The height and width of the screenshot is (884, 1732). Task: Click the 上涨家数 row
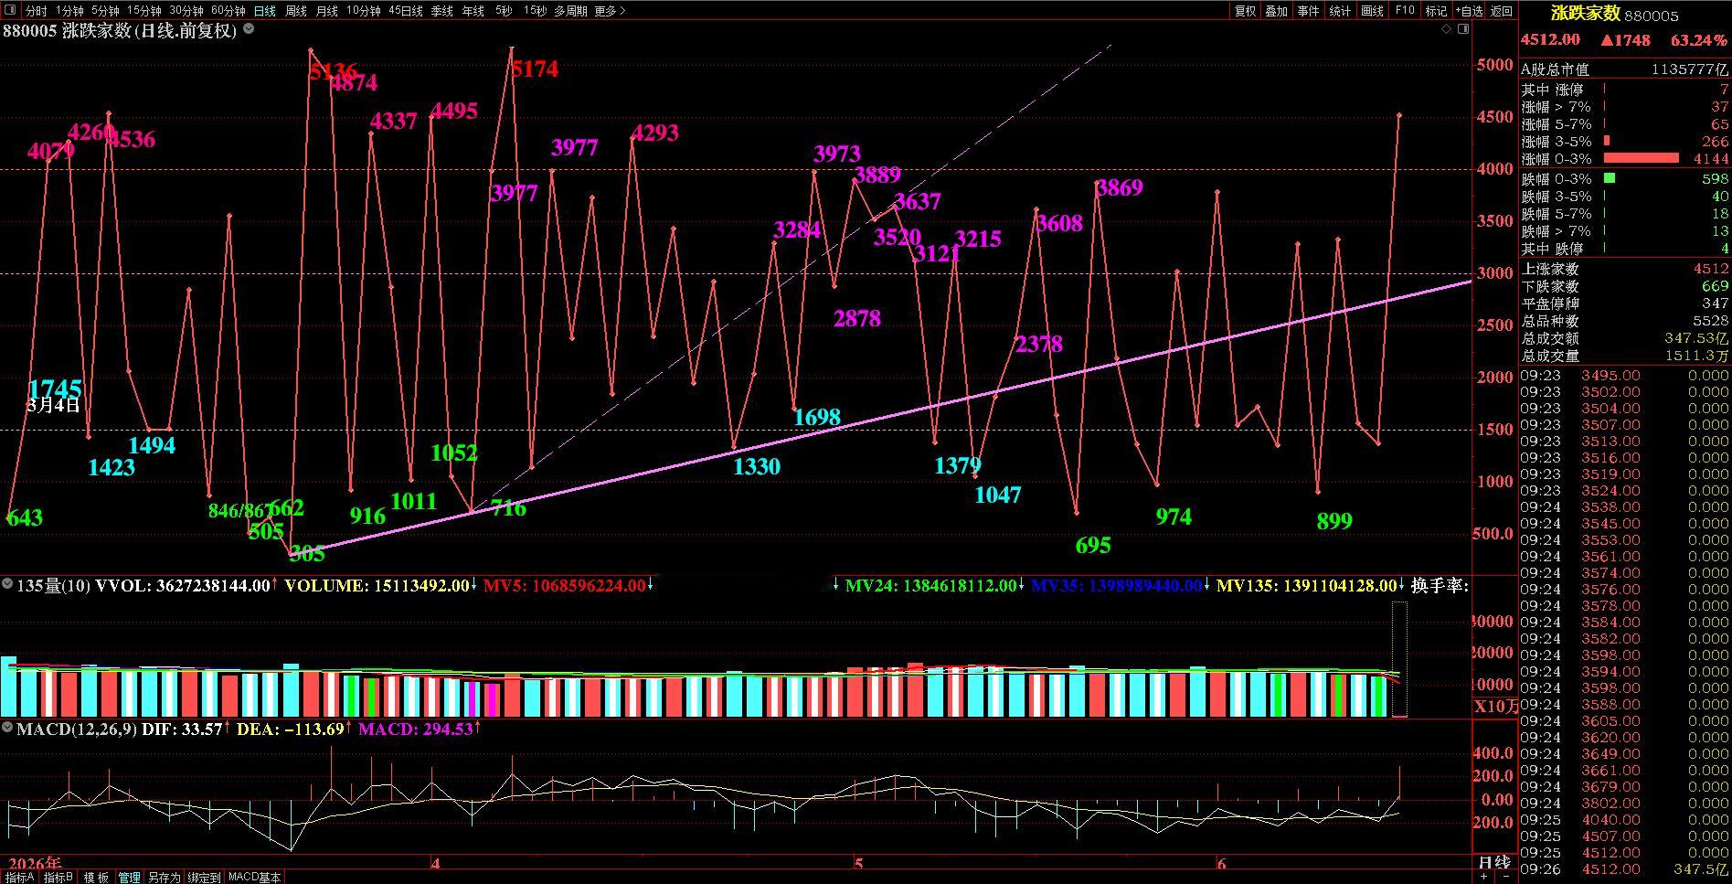1624,269
